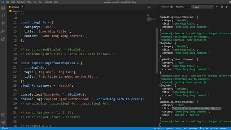The height and width of the screenshot is (130, 231).
Task: Open the Run menu
Action: tap(40, 2)
